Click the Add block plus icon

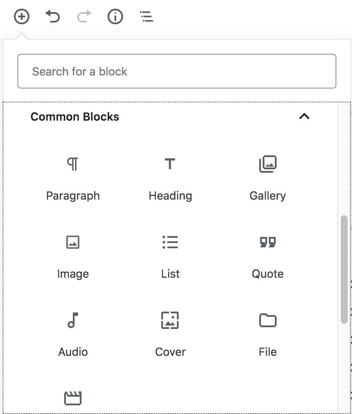coord(21,17)
